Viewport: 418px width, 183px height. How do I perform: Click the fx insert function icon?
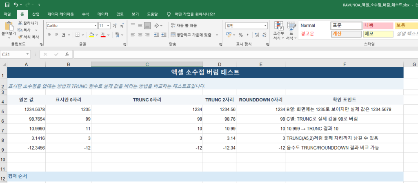[67, 54]
